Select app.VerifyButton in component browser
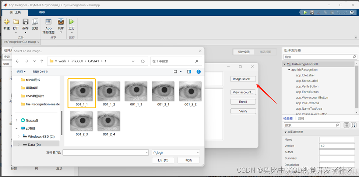The width and height of the screenshot is (359, 177). coord(307,86)
